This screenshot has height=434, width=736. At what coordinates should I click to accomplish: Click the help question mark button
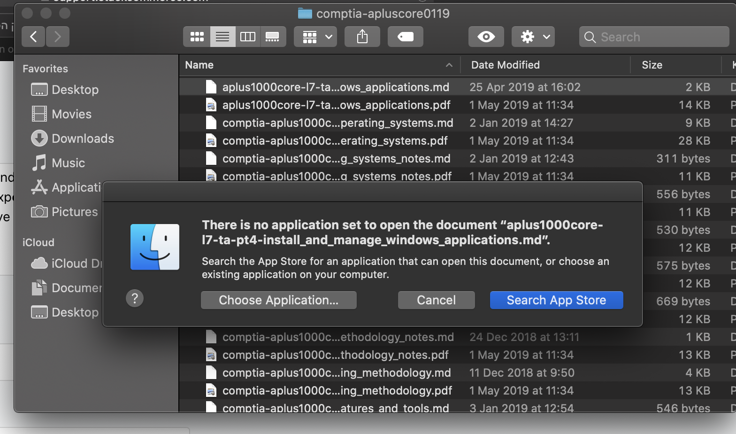click(135, 298)
